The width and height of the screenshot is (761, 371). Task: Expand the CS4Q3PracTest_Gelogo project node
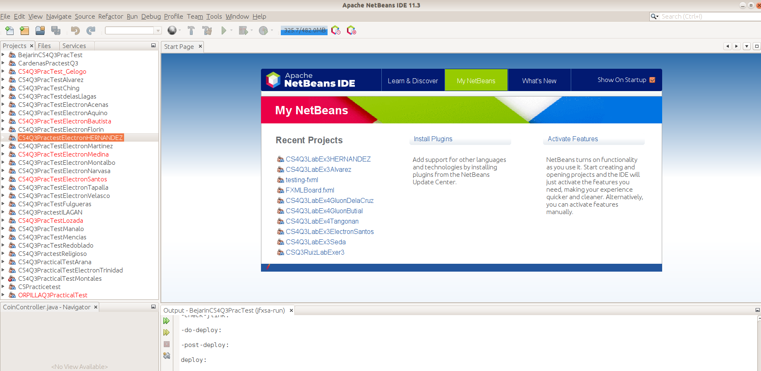click(x=3, y=71)
